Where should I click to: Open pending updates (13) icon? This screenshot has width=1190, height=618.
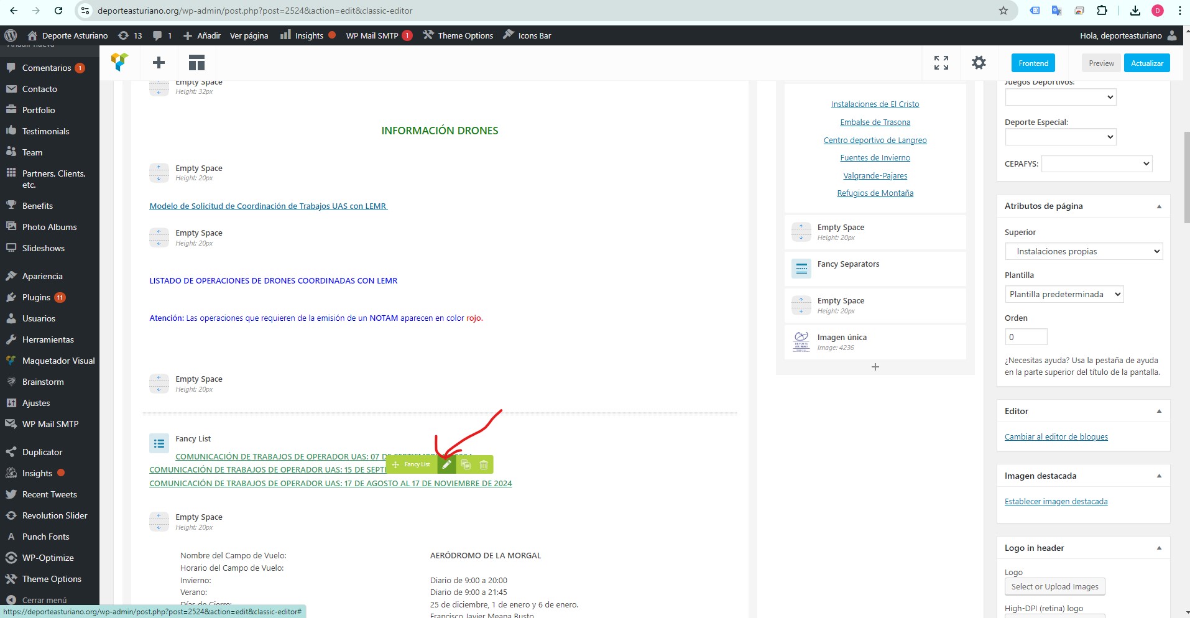(130, 35)
